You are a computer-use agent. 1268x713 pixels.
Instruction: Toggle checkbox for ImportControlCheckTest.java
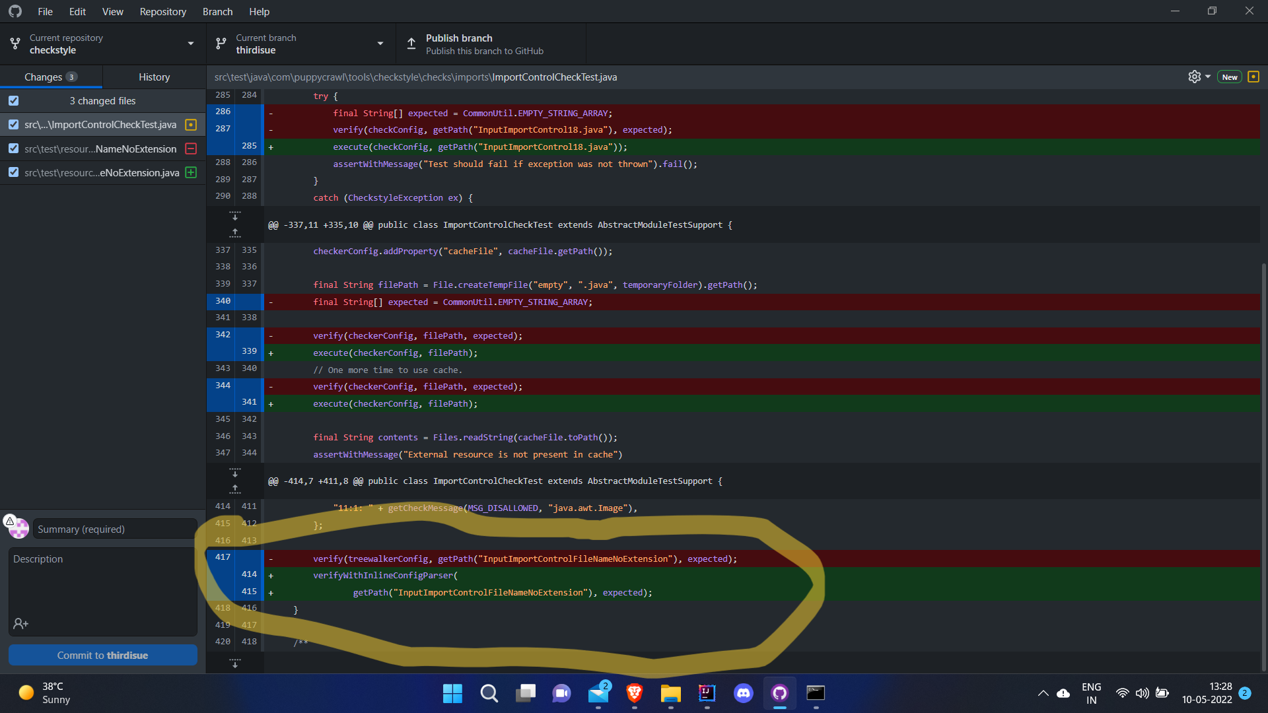click(14, 125)
